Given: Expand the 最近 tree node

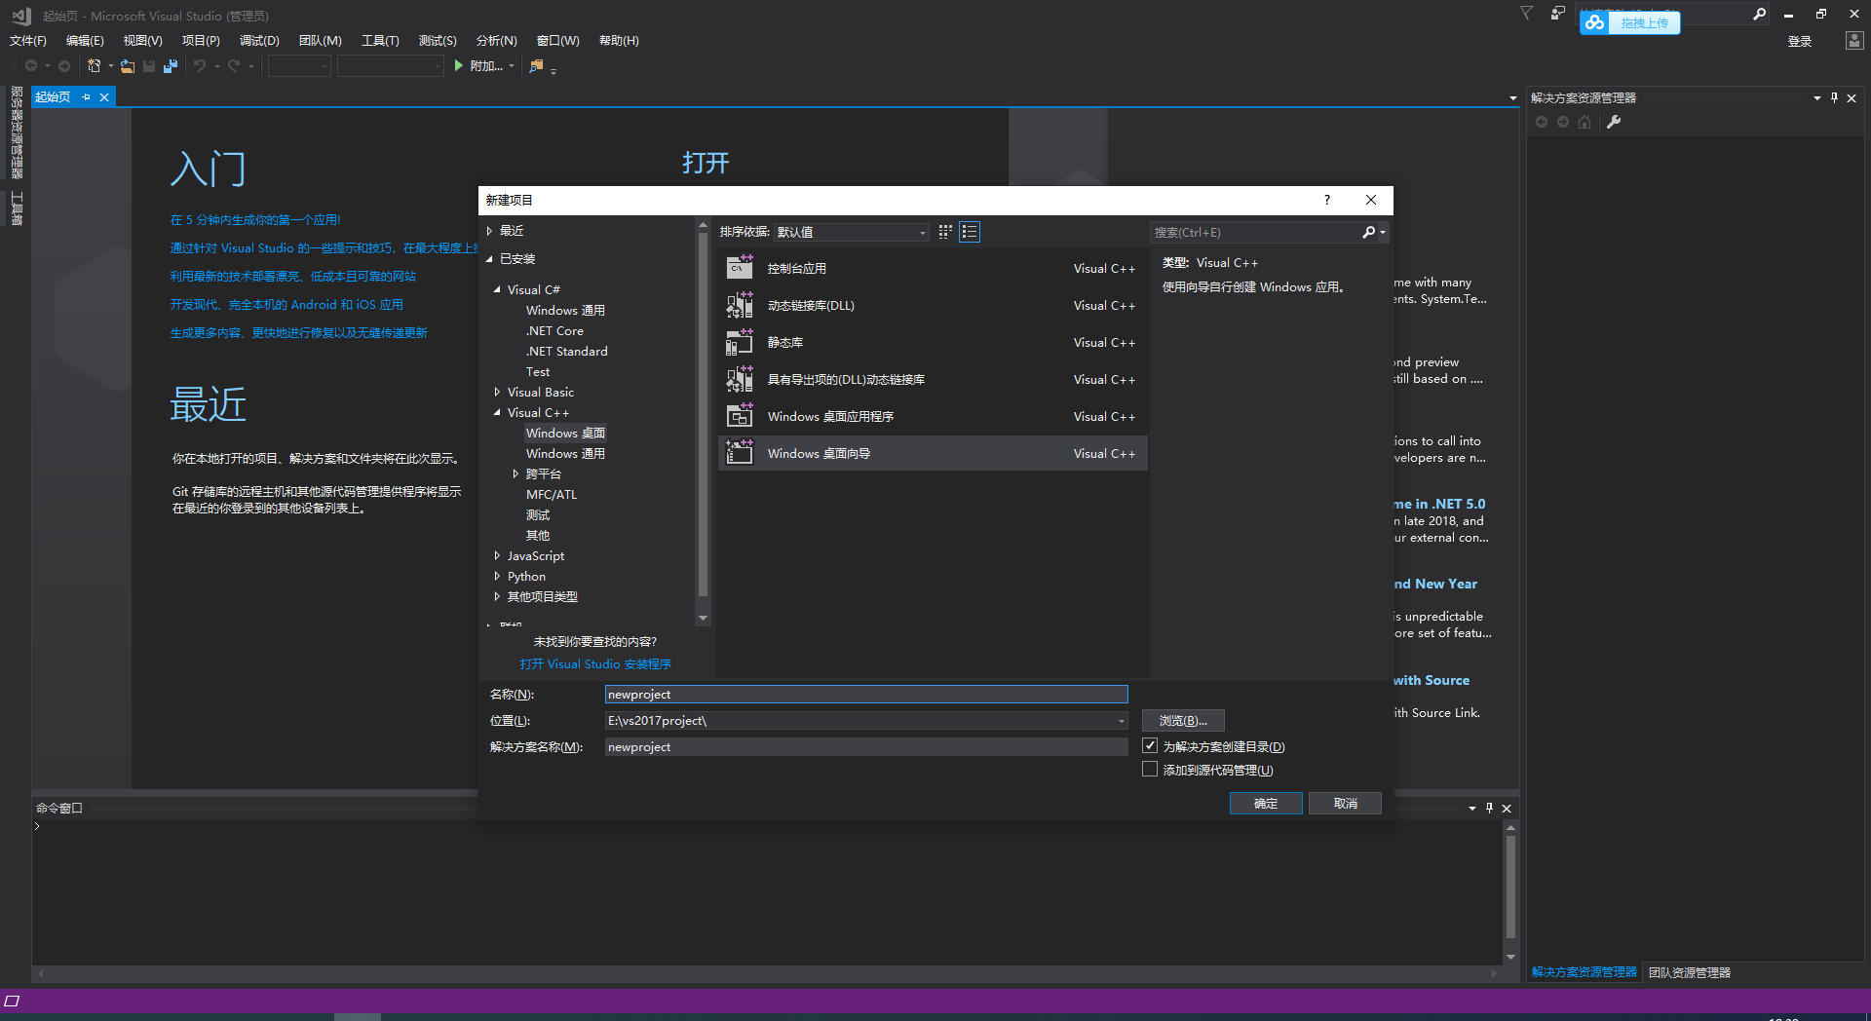Looking at the screenshot, I should pos(489,231).
